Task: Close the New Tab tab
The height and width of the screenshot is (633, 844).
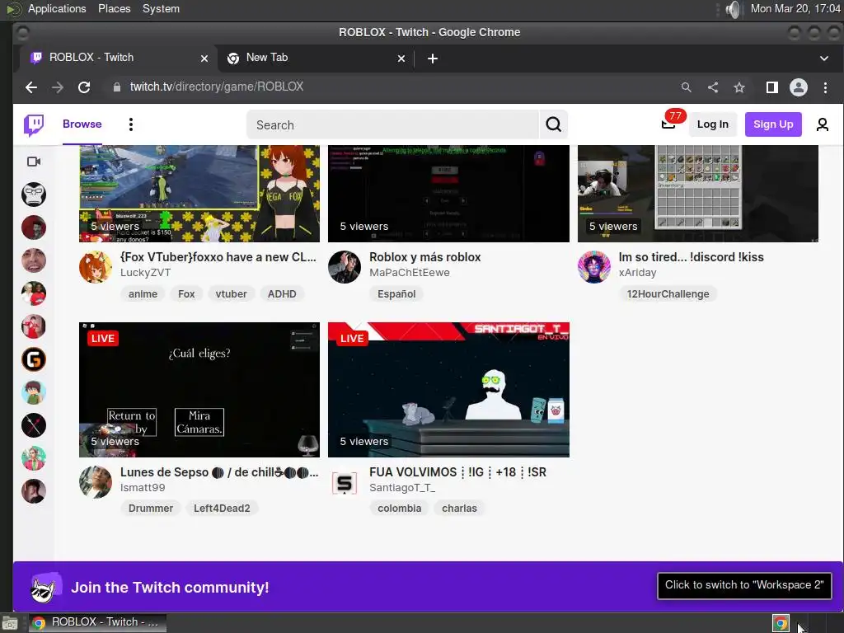Action: 401,59
